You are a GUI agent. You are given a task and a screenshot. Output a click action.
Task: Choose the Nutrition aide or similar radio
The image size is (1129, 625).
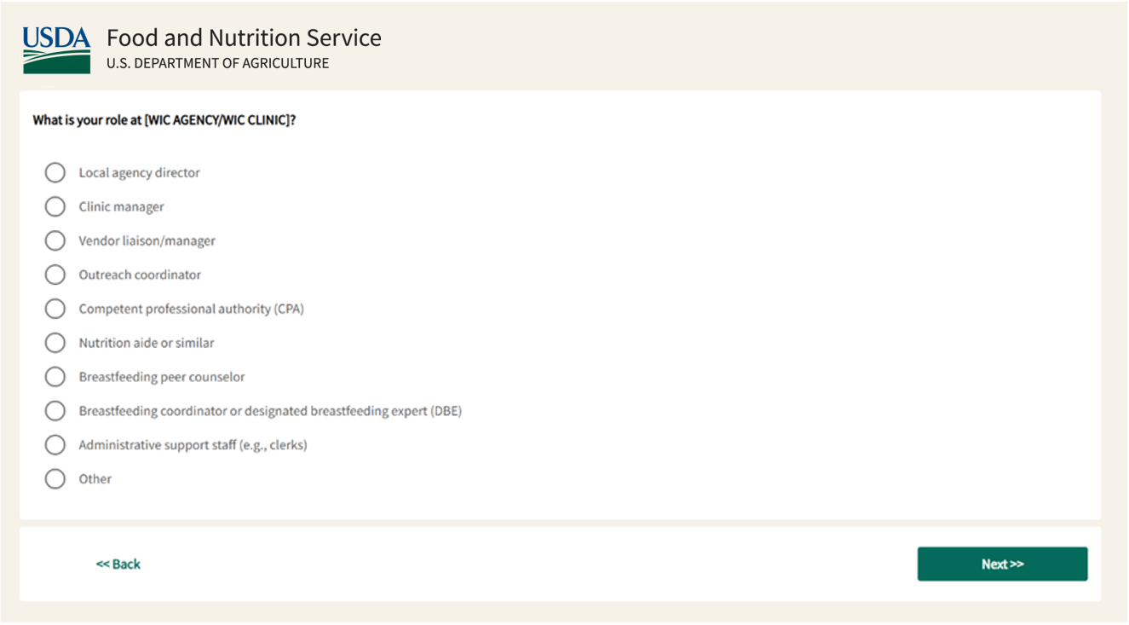55,343
